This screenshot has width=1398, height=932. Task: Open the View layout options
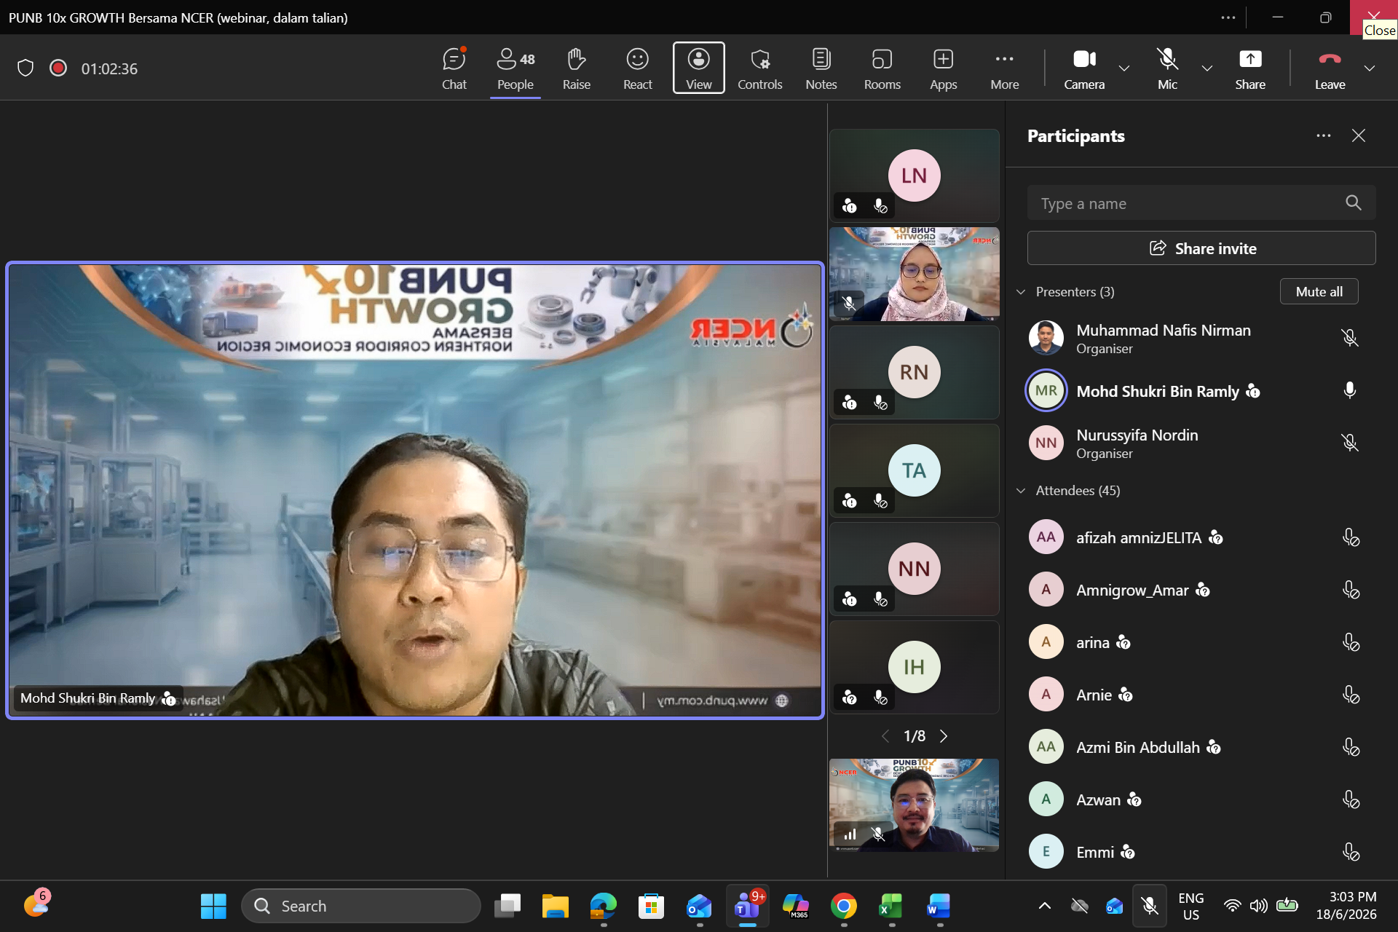[698, 68]
